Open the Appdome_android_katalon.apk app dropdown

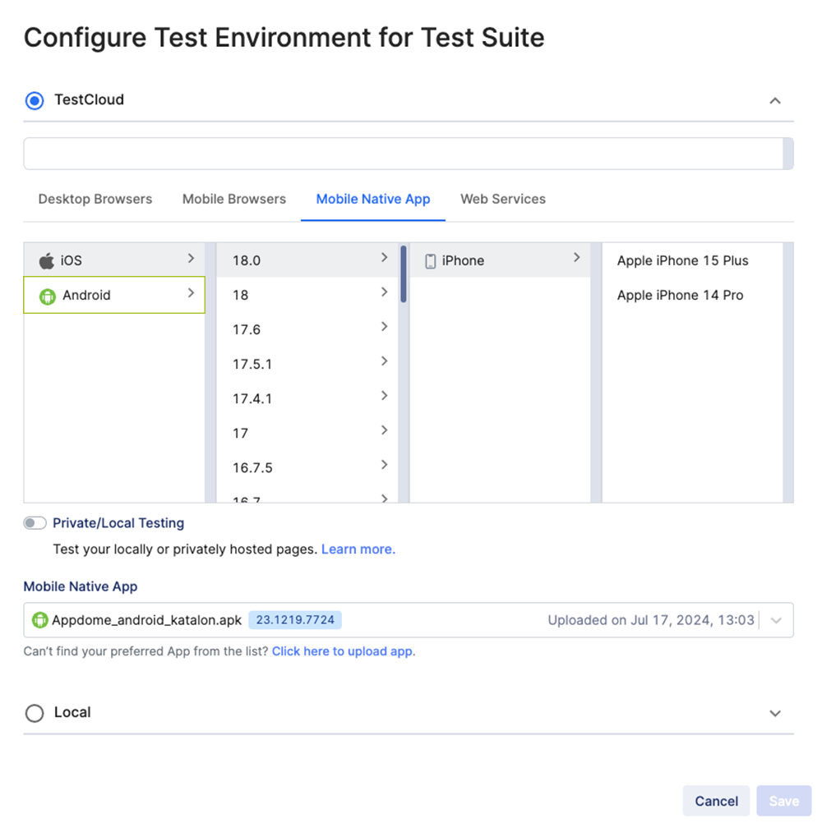coord(774,622)
